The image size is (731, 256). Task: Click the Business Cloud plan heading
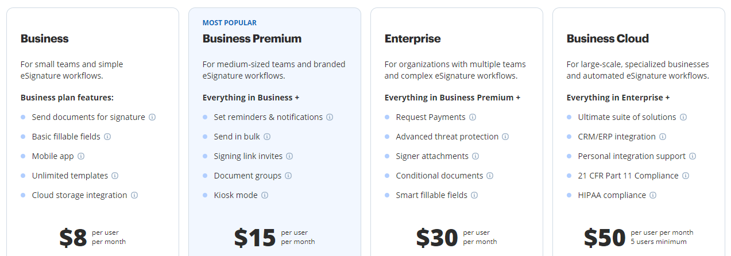point(608,39)
